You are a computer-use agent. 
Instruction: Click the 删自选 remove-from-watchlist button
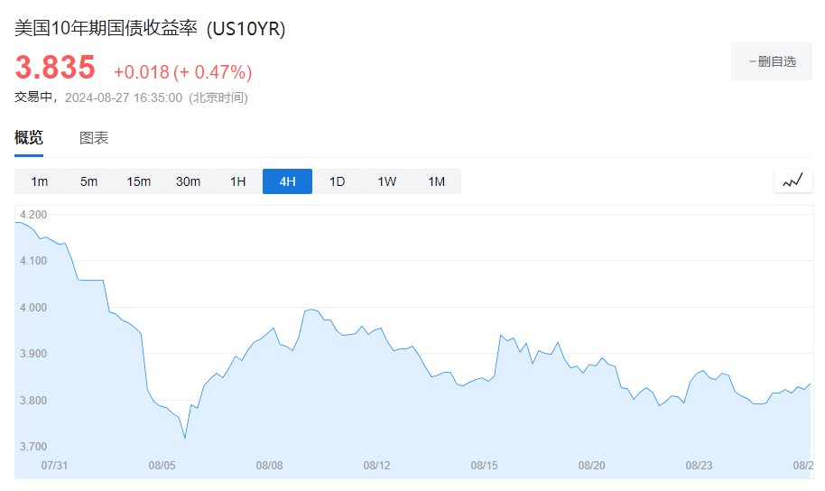tap(772, 61)
